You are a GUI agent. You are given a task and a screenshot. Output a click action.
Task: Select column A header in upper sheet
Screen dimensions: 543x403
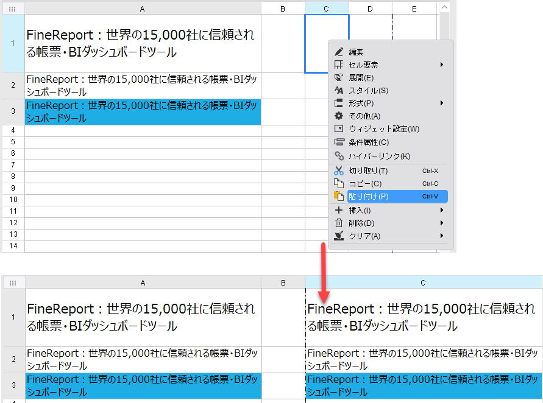click(143, 9)
